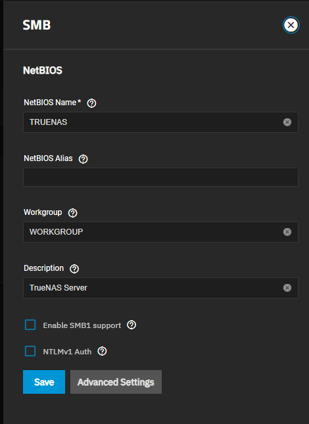The image size is (309, 424).
Task: Focus the NetBIOS Name input containing TRUENAS
Action: [160, 122]
